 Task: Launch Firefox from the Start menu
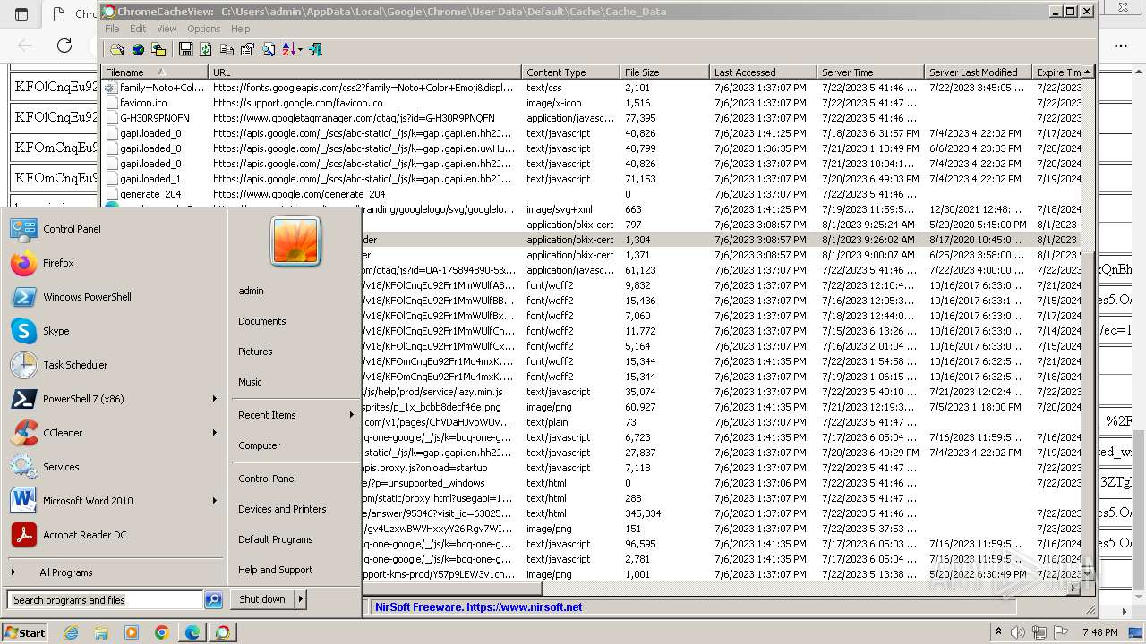click(114, 263)
